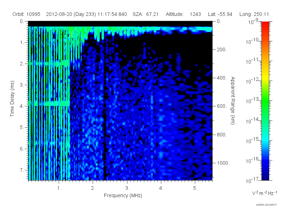This screenshot has width=283, height=212.
Task: Click the SZA: 67.21 value
Action: pyautogui.click(x=146, y=14)
